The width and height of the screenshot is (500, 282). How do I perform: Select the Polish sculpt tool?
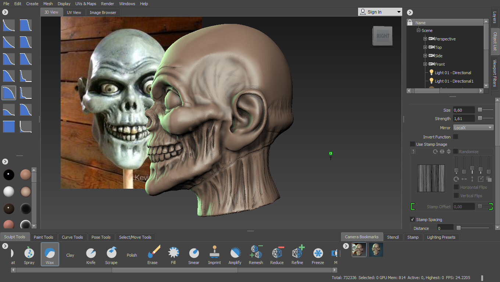(x=132, y=255)
